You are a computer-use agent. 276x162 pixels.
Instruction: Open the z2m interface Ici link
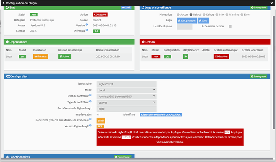98,115
